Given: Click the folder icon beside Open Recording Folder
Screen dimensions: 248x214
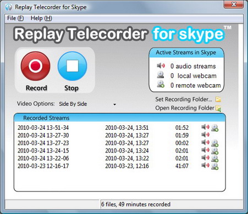Looking at the screenshot, I should coord(218,108).
